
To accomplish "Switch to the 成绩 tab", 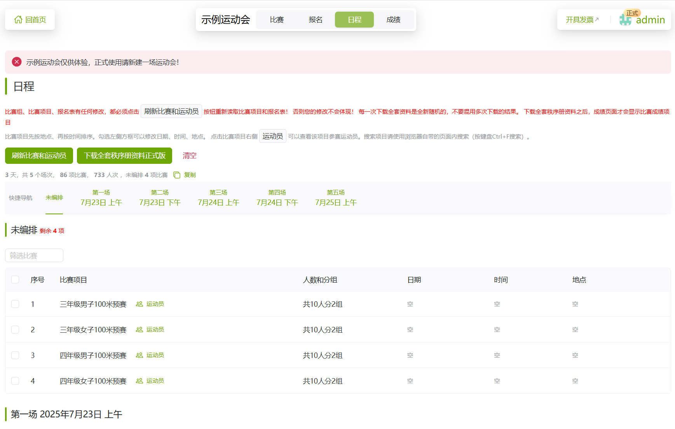I will click(x=393, y=19).
